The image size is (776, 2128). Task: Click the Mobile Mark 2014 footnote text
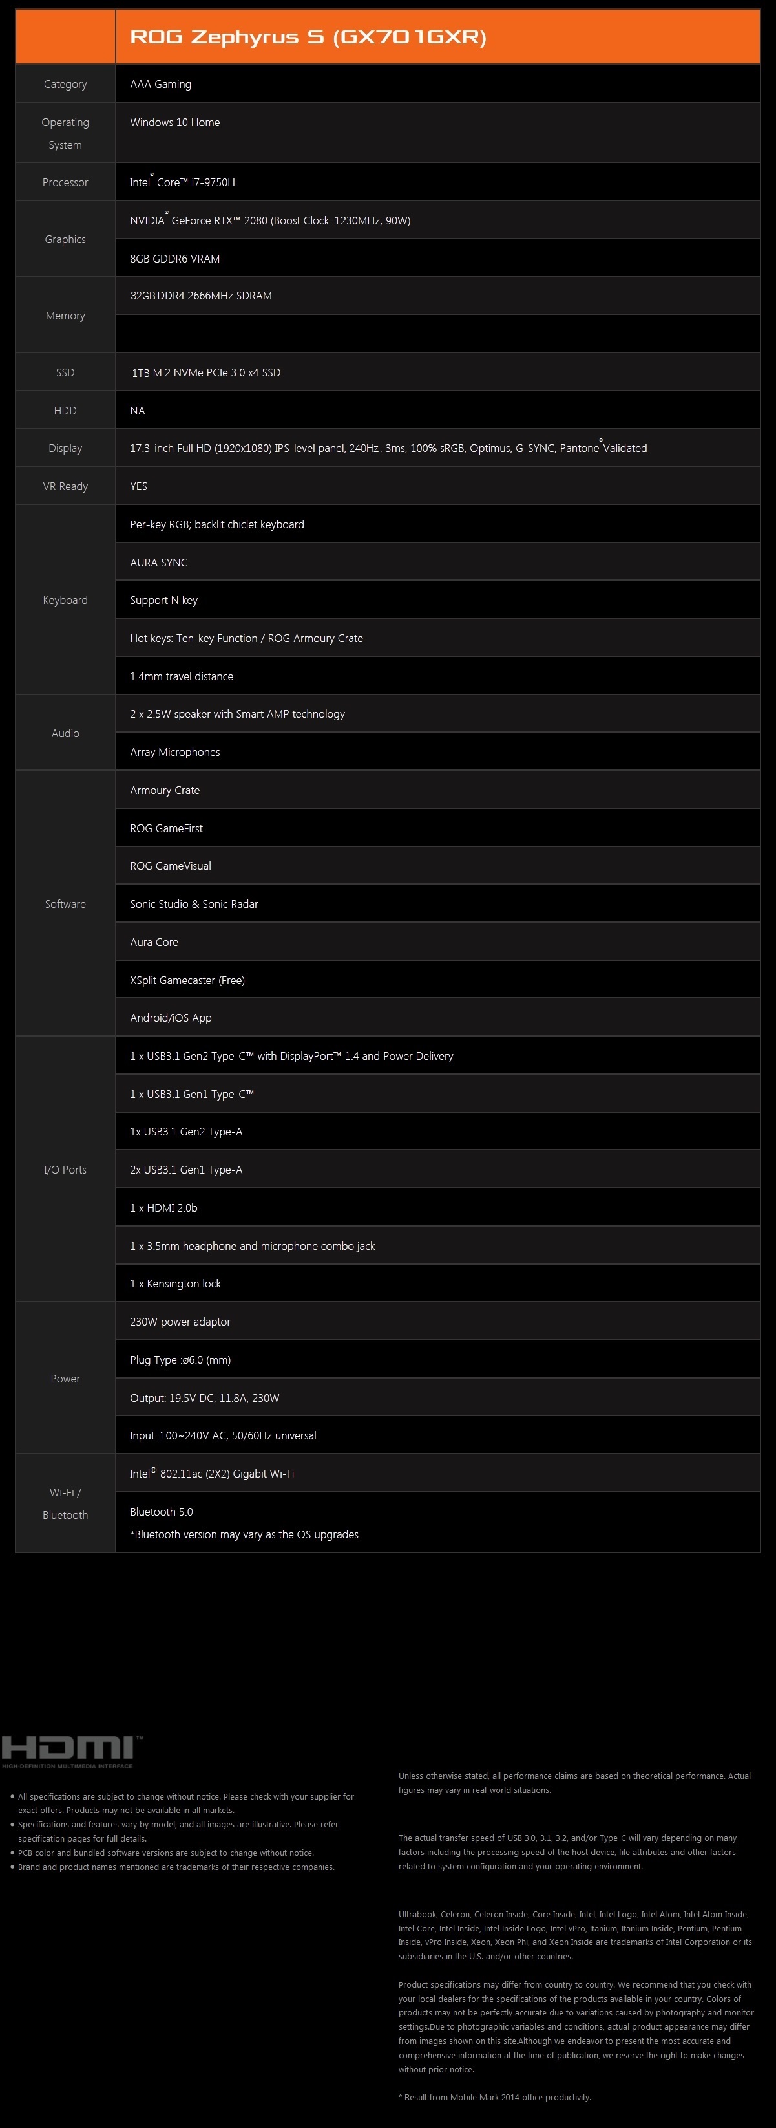(496, 2096)
